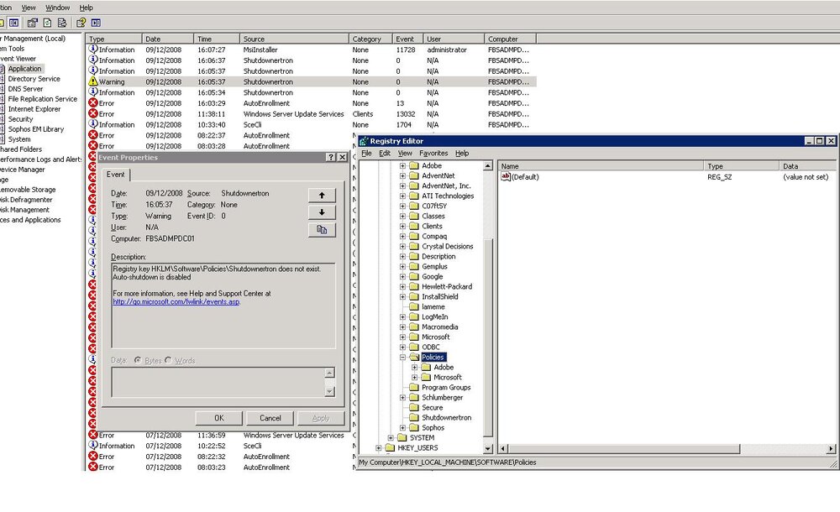Select the Macromedia key in the registry tree
Image resolution: width=840 pixels, height=512 pixels.
pyautogui.click(x=440, y=327)
